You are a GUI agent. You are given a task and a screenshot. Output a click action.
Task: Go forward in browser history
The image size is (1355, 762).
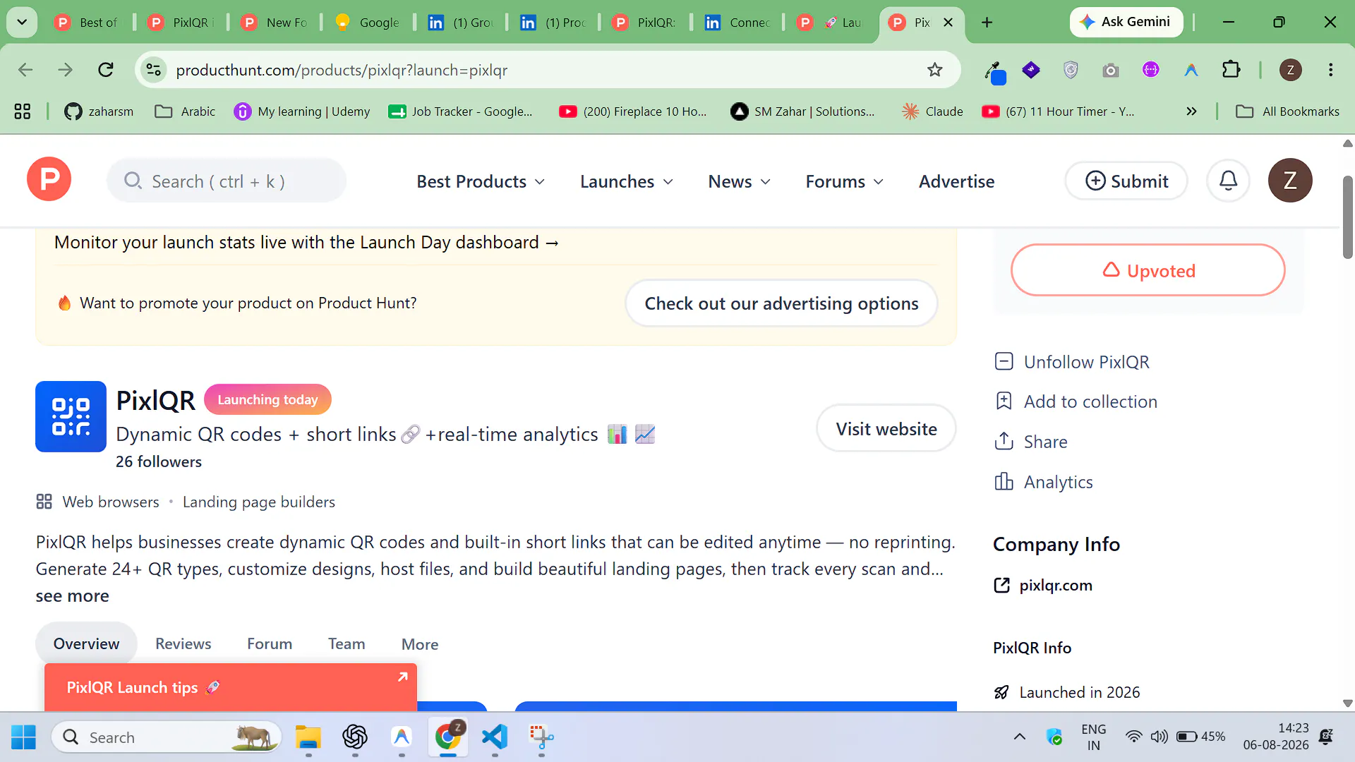(x=65, y=70)
